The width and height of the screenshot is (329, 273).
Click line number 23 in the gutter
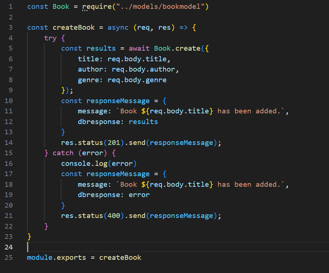coord(8,237)
